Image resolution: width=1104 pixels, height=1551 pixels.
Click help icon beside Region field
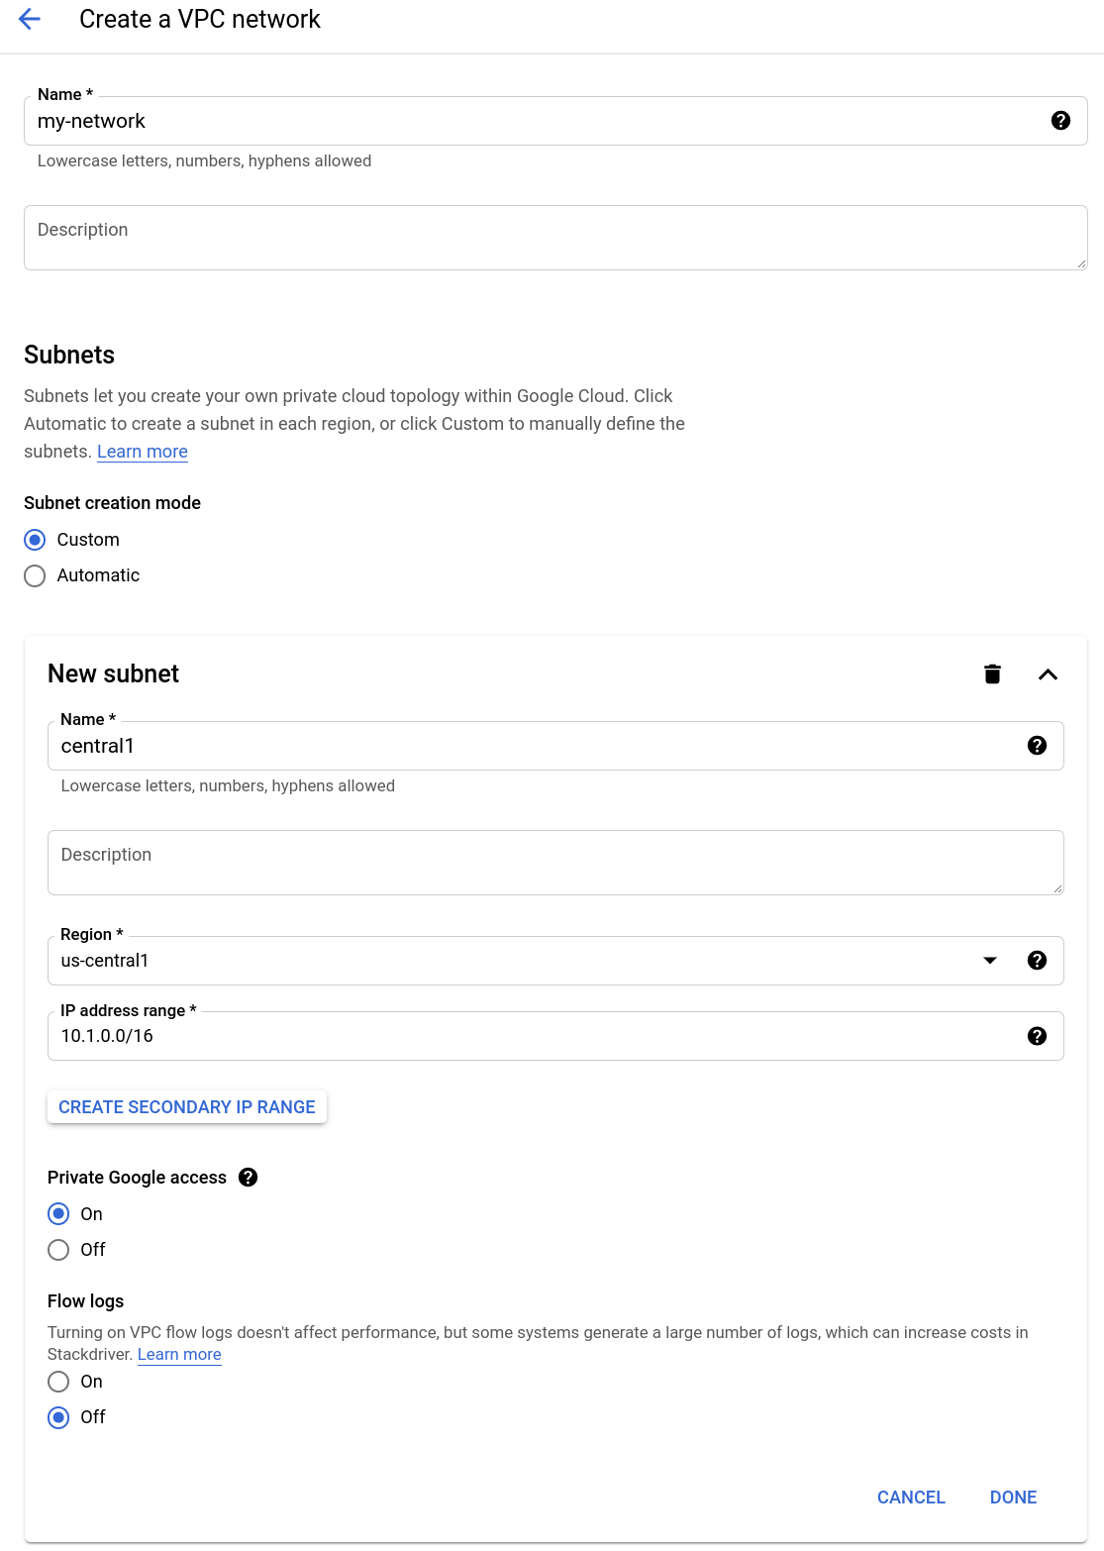point(1037,961)
